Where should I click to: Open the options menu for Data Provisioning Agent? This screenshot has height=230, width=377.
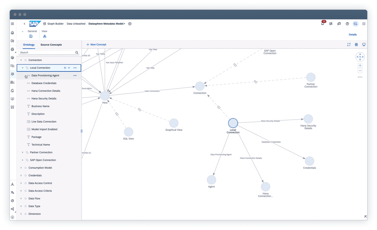pos(75,75)
